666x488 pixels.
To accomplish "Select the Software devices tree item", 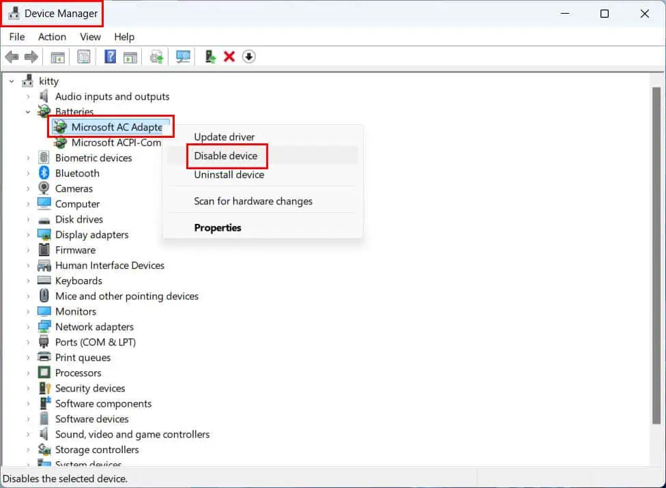I will [91, 419].
